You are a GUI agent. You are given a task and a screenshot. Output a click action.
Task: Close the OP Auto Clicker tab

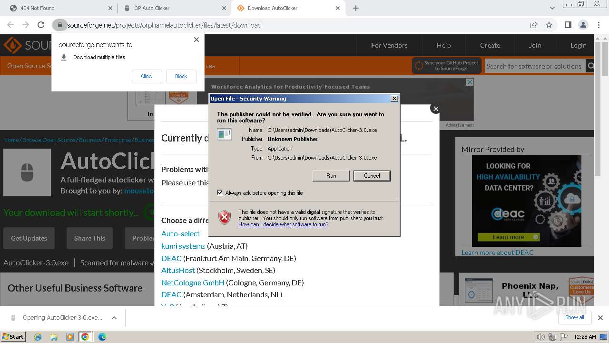pos(224,8)
